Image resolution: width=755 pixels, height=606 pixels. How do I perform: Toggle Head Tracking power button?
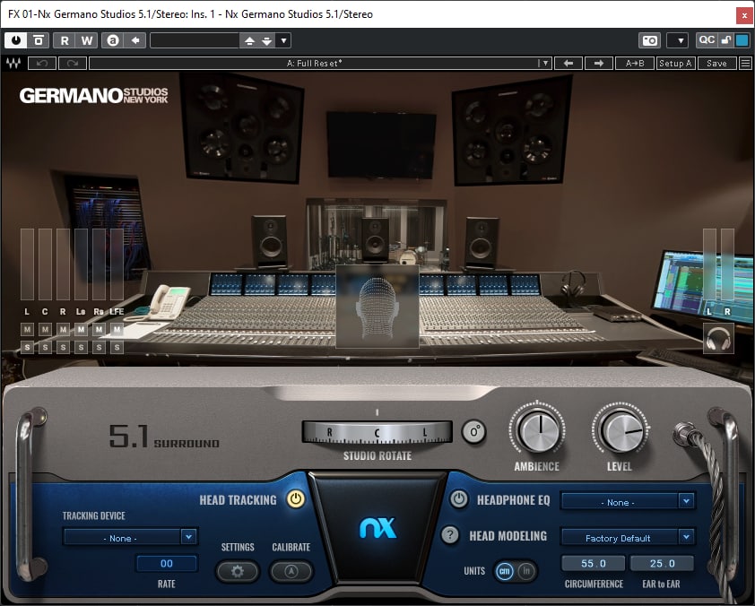point(296,498)
